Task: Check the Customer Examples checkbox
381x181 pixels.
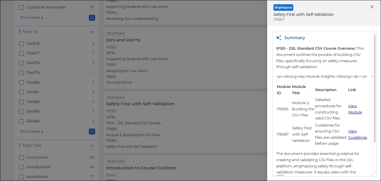Action: tap(21, 7)
